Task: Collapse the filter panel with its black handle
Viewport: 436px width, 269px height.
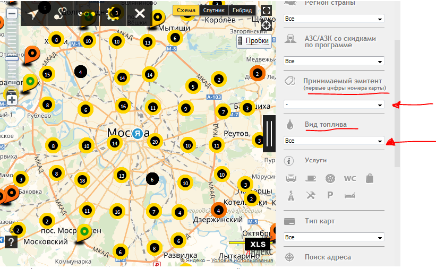Action: click(269, 134)
